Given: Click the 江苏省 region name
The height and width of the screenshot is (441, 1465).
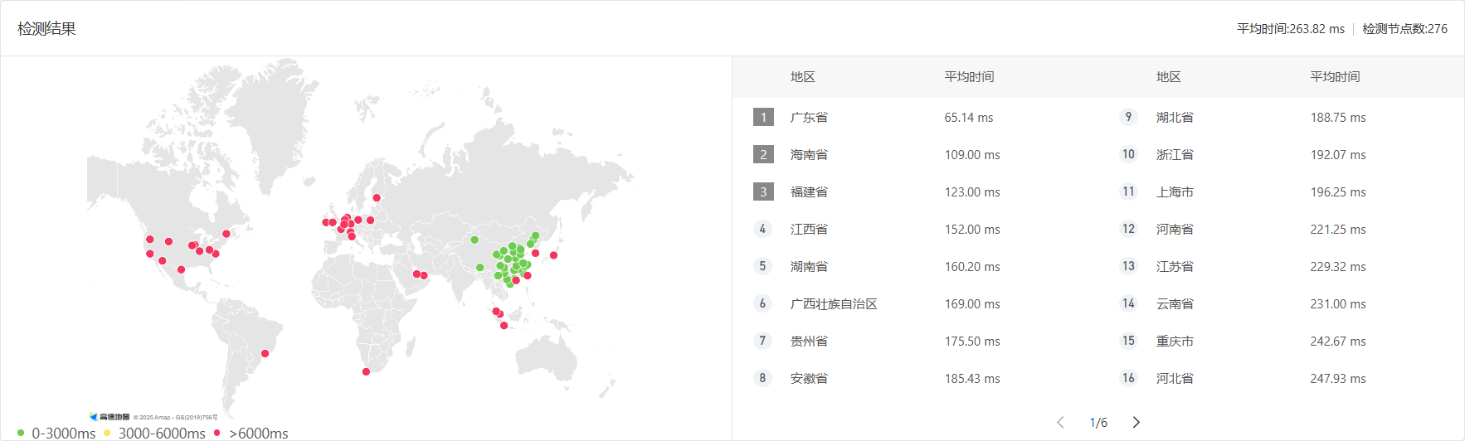Looking at the screenshot, I should pyautogui.click(x=1175, y=267).
